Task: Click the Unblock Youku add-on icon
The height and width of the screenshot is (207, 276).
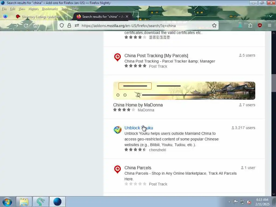Action: [x=118, y=130]
